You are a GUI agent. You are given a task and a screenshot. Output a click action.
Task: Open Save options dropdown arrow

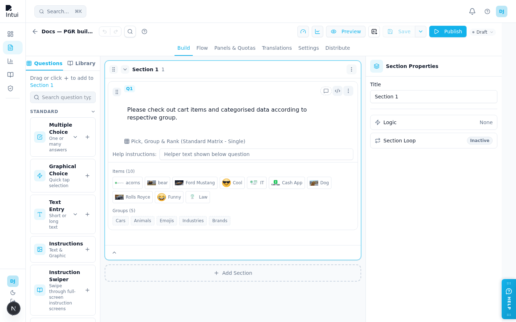pos(421,31)
